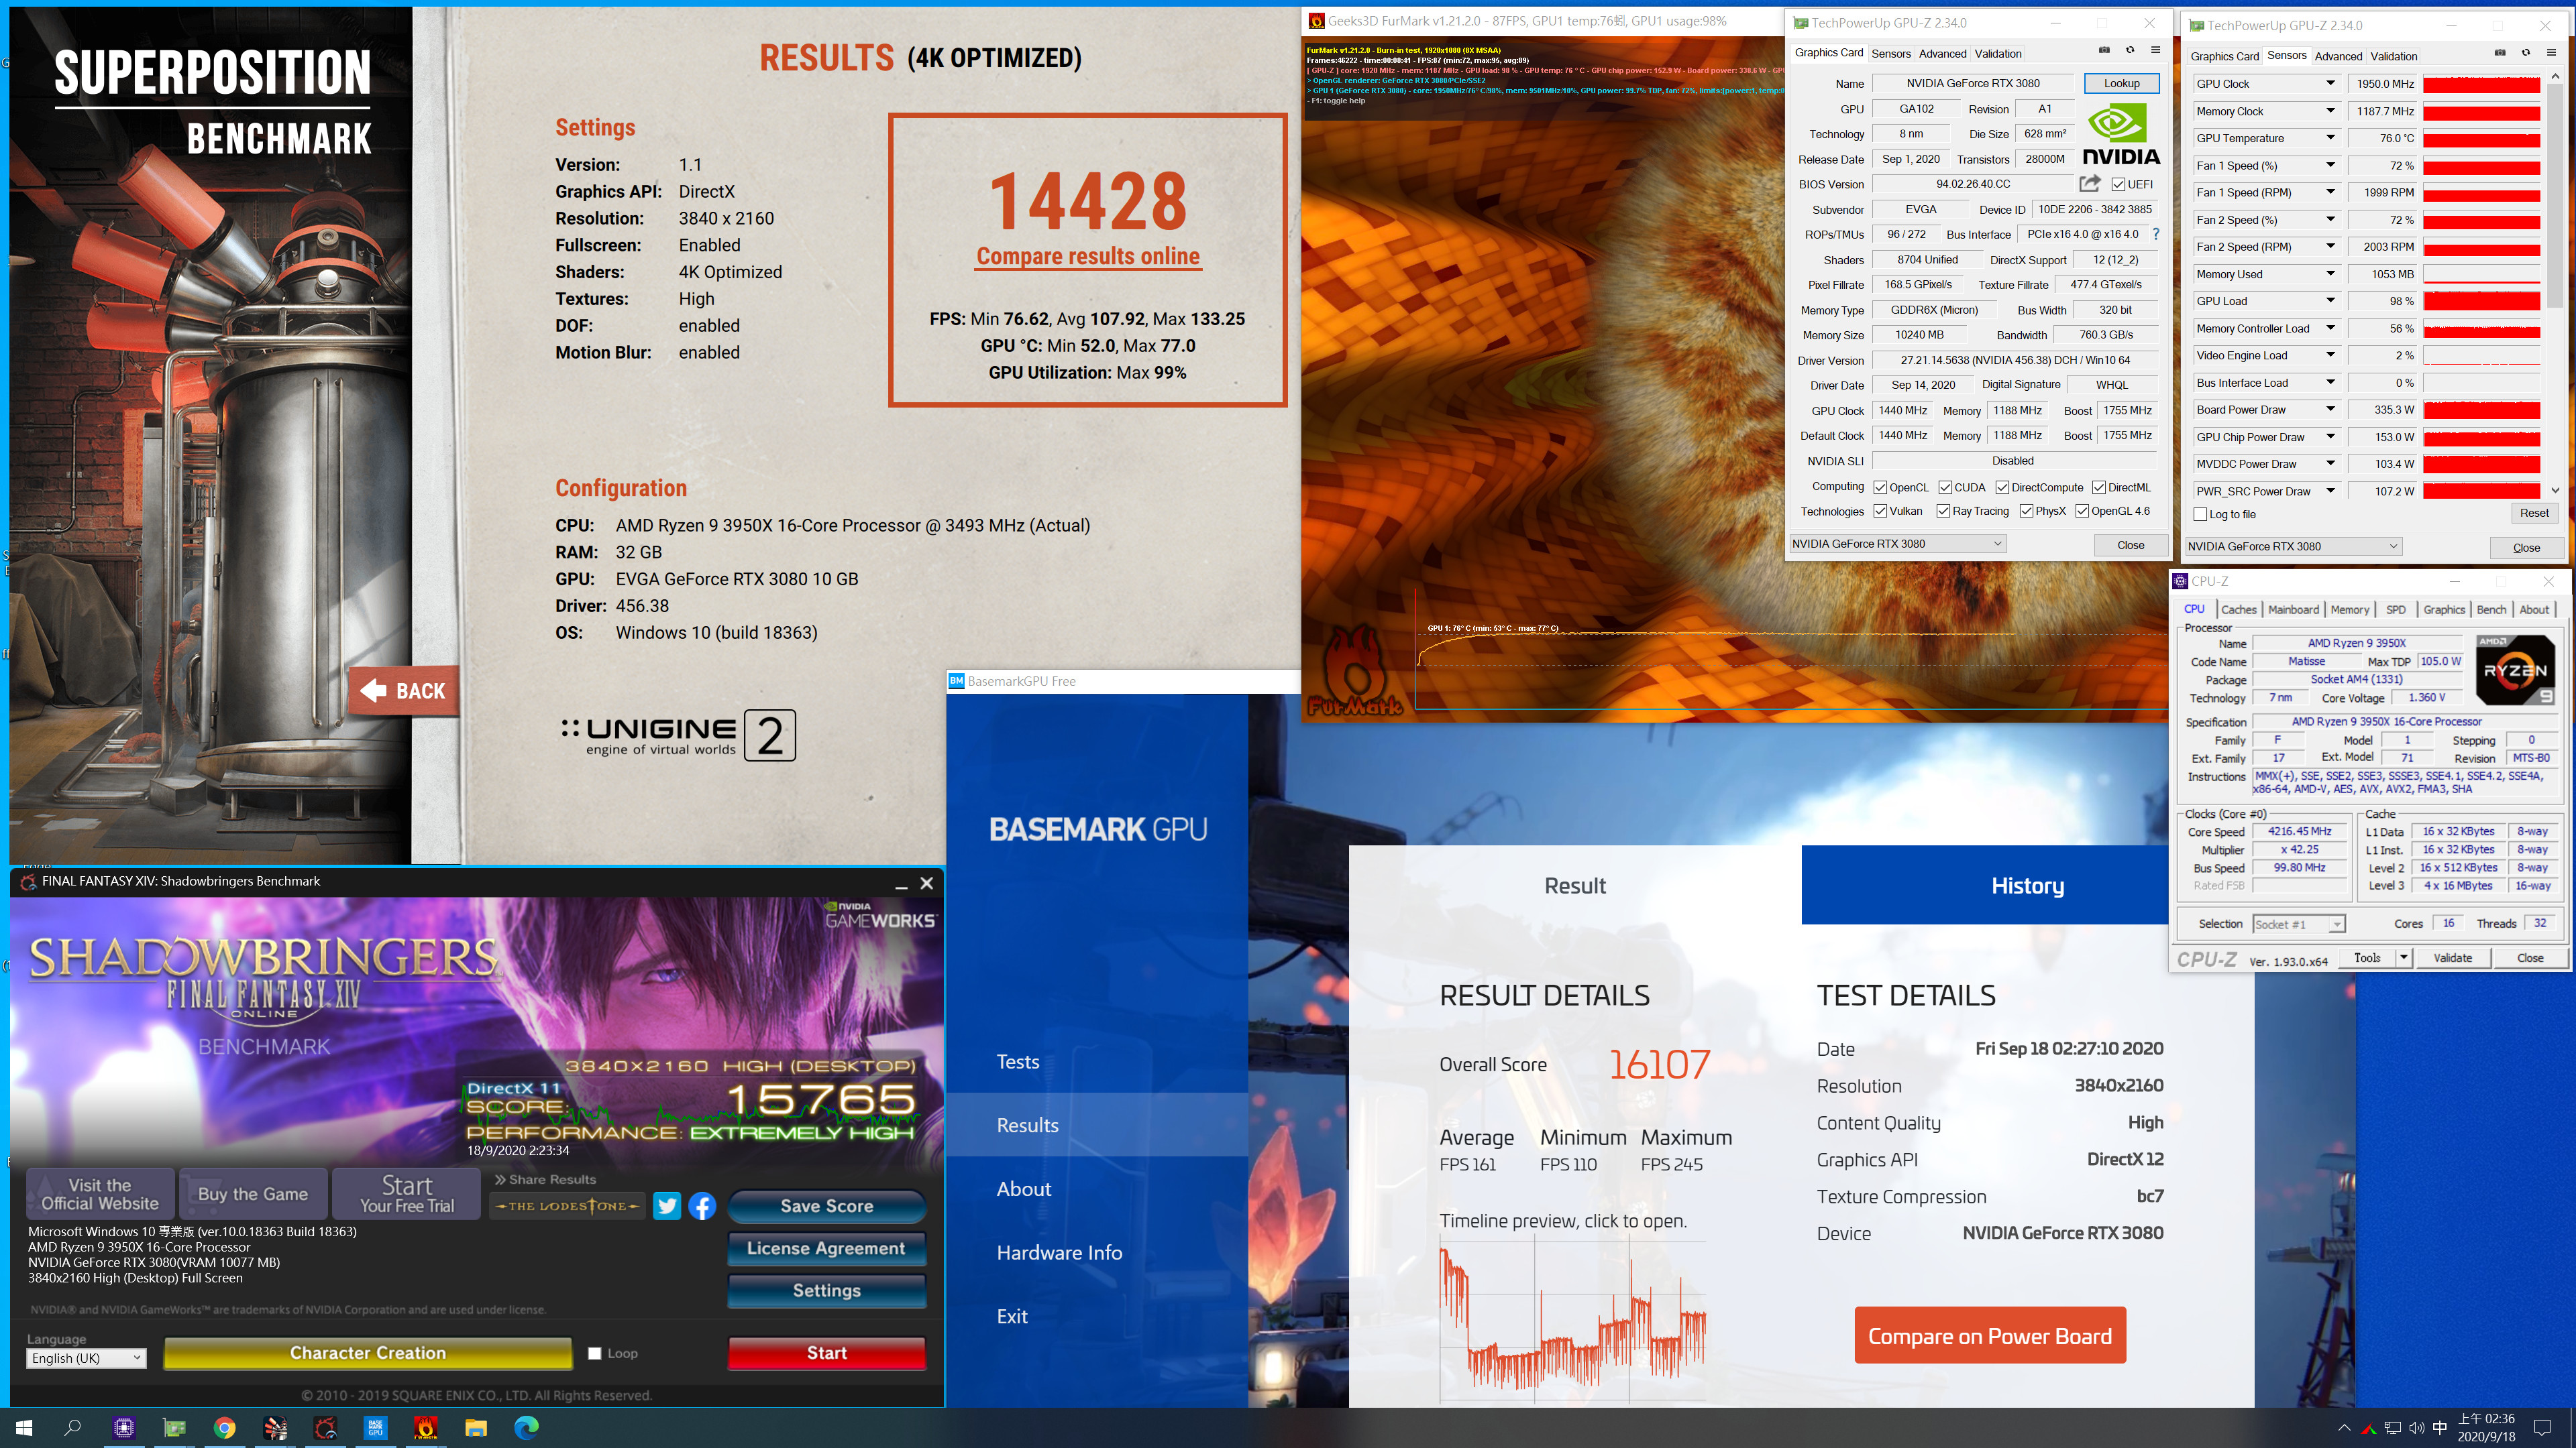
Task: Open File Explorer from the taskbar
Action: point(476,1427)
